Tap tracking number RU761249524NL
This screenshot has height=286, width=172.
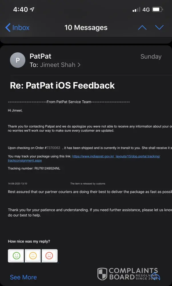(47, 168)
